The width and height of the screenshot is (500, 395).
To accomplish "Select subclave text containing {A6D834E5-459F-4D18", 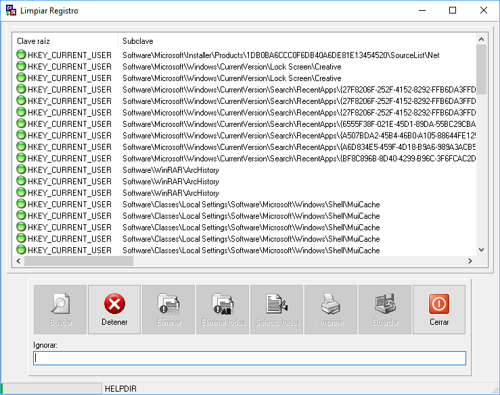I will (299, 147).
